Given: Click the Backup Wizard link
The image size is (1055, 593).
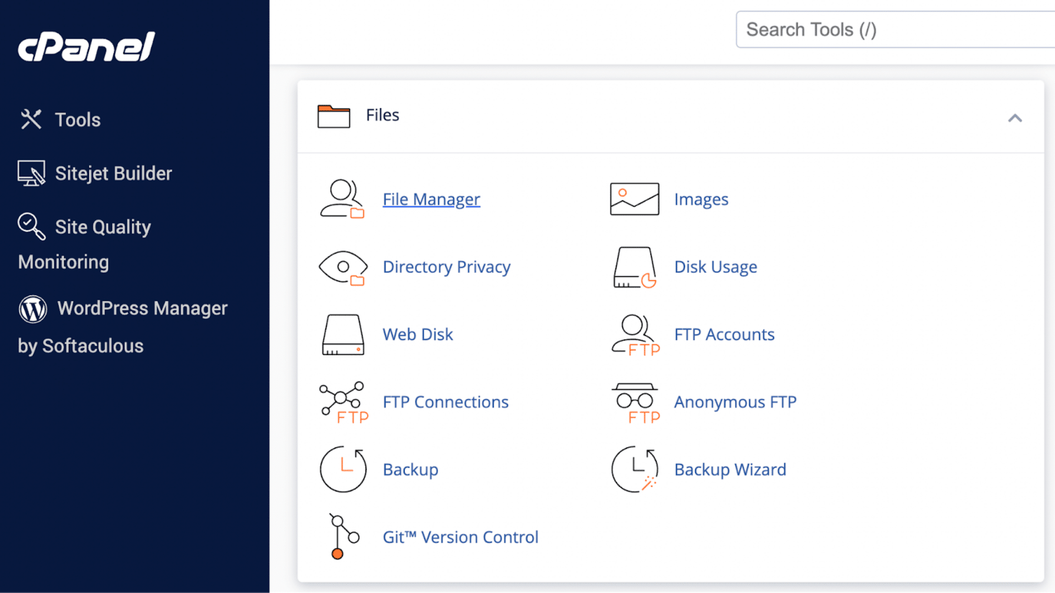Looking at the screenshot, I should point(730,469).
